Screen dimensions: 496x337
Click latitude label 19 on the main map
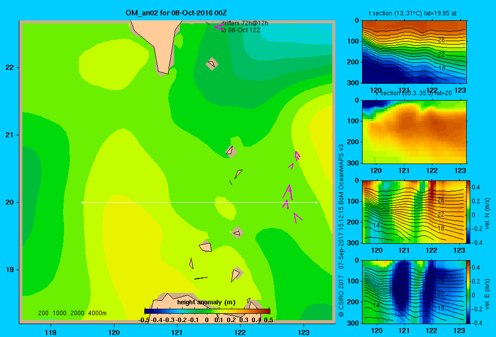tap(9, 270)
